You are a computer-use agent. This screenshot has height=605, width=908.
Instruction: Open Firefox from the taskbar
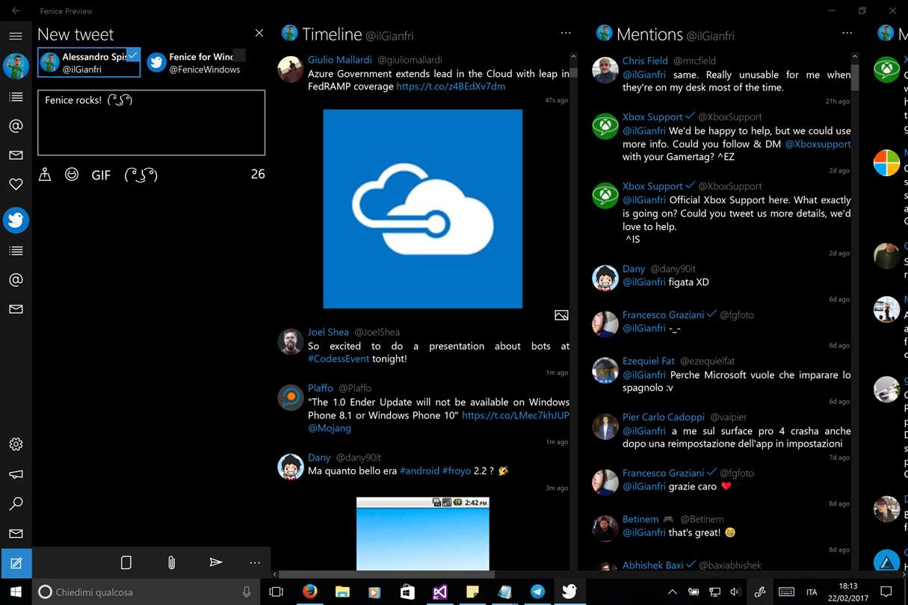coord(310,592)
